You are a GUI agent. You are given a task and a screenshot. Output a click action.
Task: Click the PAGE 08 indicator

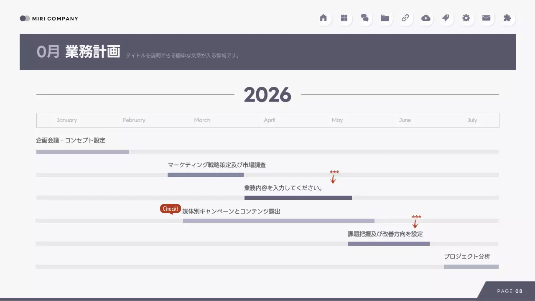pyautogui.click(x=510, y=291)
